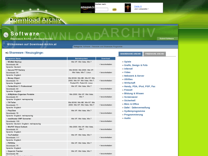Open the AllMyNotes Organizer Portable entry

21,94
